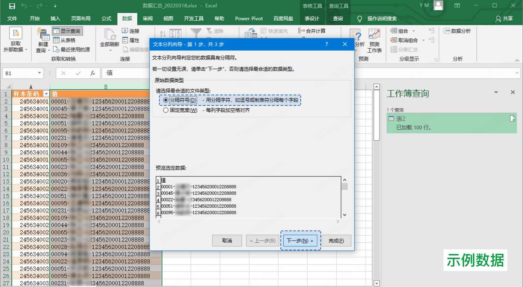
Task: Click the data preview vertical scrollbar thumb
Action: pos(344,187)
